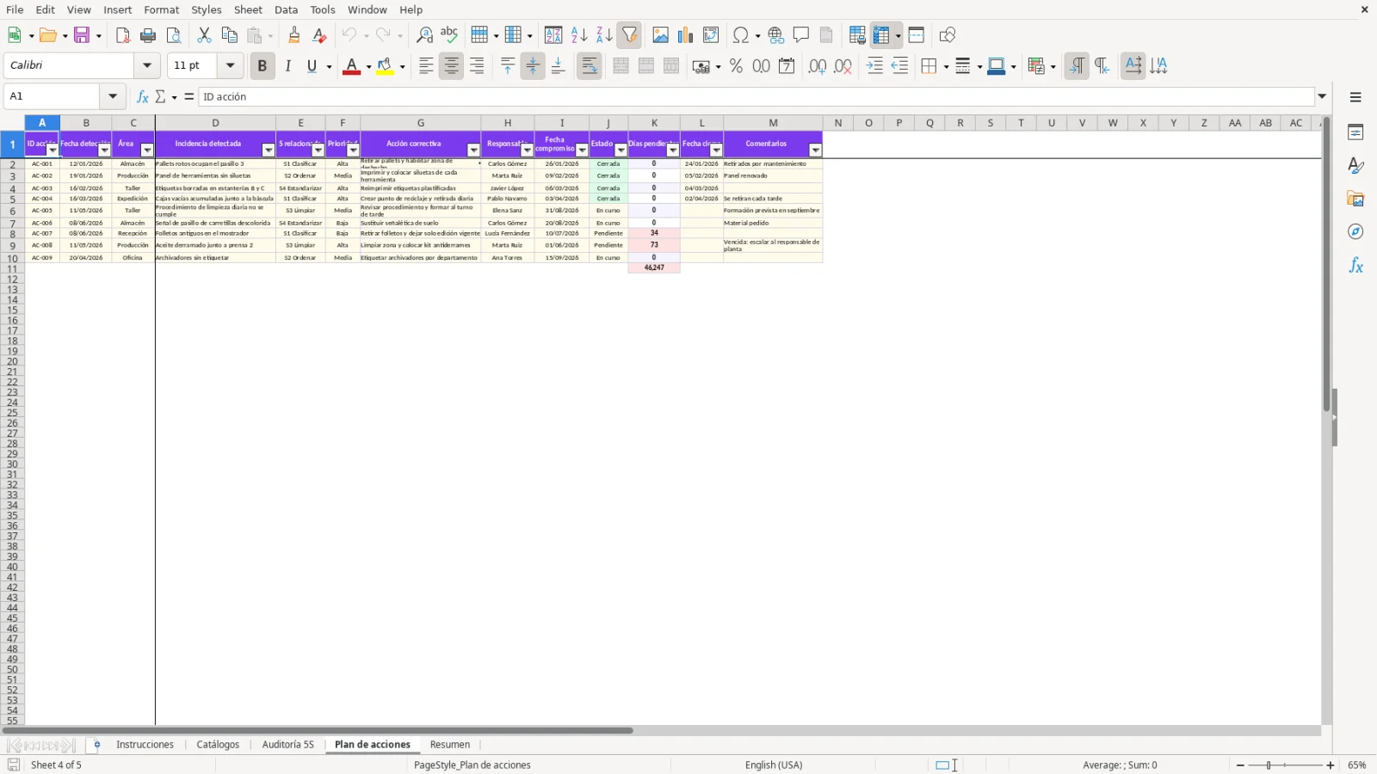Viewport: 1377px width, 774px height.
Task: Format cells as percent
Action: coord(736,66)
